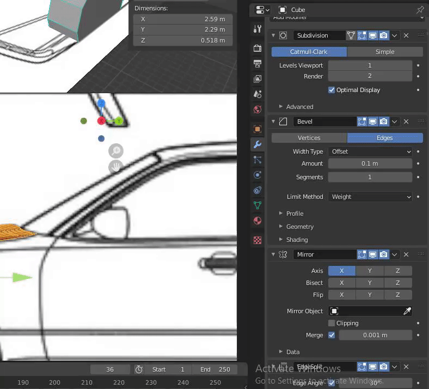Open the Subdivision modifier options chevron

pyautogui.click(x=394, y=35)
